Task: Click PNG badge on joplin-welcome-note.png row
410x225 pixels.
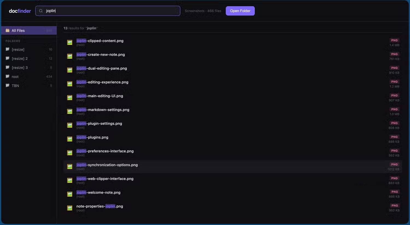Action: (x=395, y=192)
